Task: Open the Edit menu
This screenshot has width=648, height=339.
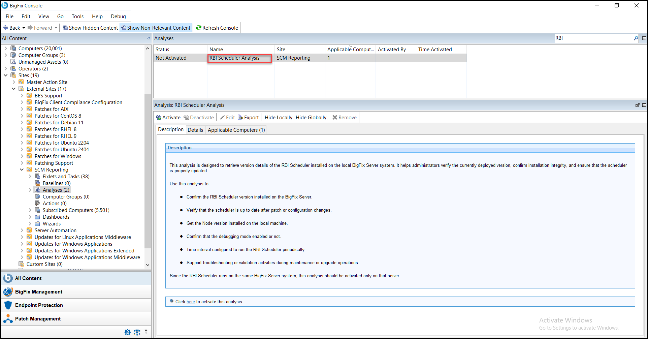Action: pyautogui.click(x=26, y=16)
